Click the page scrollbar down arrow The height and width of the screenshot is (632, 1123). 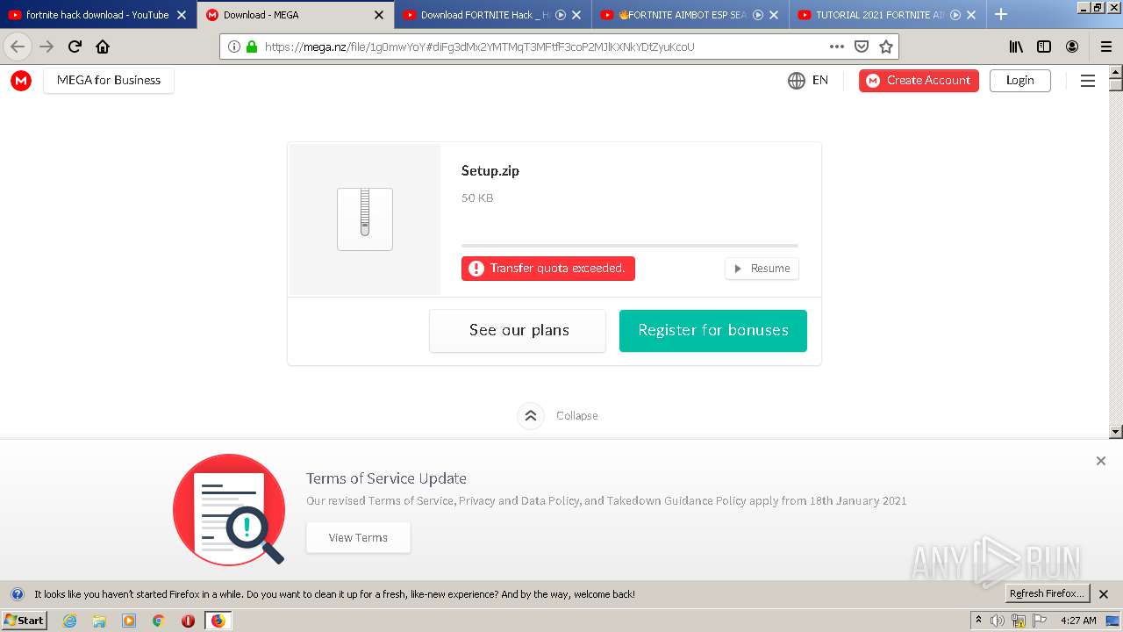tap(1116, 432)
